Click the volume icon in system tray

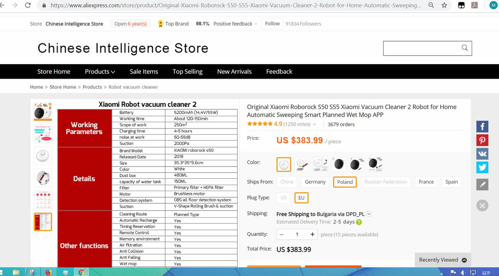pyautogui.click(x=463, y=272)
